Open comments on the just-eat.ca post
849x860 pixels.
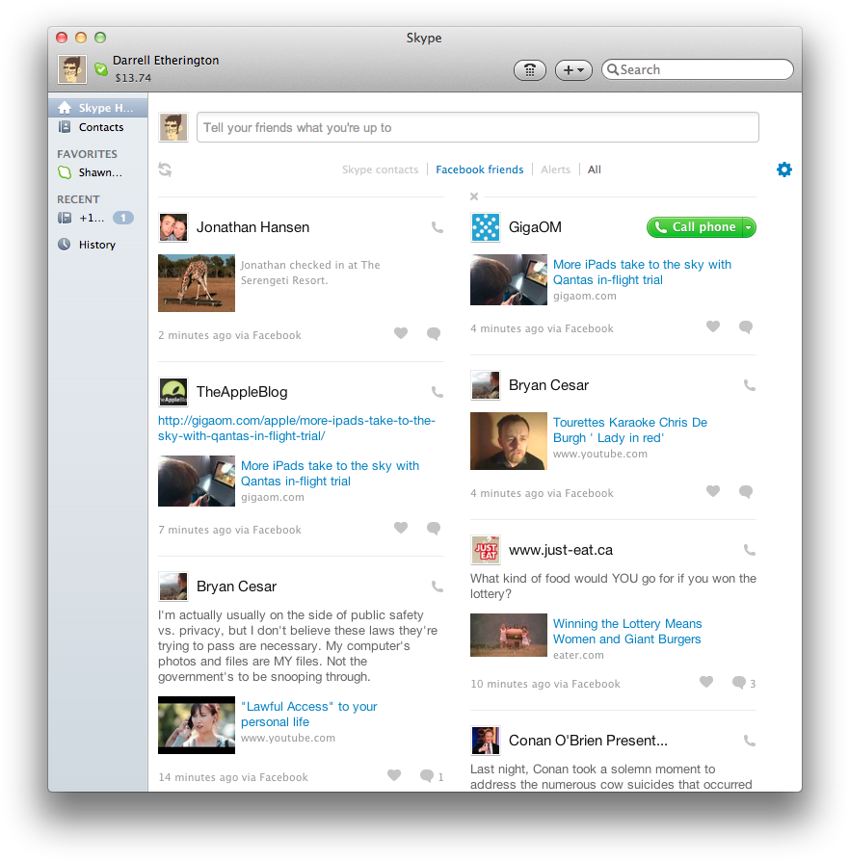pos(739,683)
